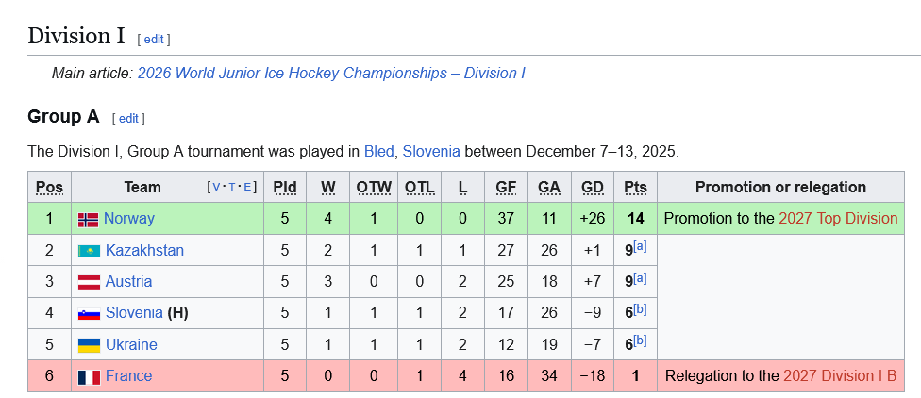Click footnote [a] beside Kazakhstan's points
The width and height of the screenshot is (921, 398).
click(641, 247)
